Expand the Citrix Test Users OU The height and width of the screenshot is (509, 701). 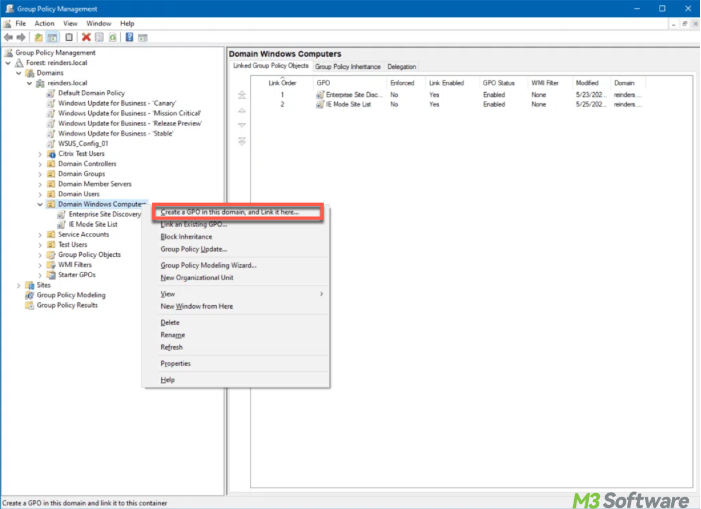[x=40, y=154]
